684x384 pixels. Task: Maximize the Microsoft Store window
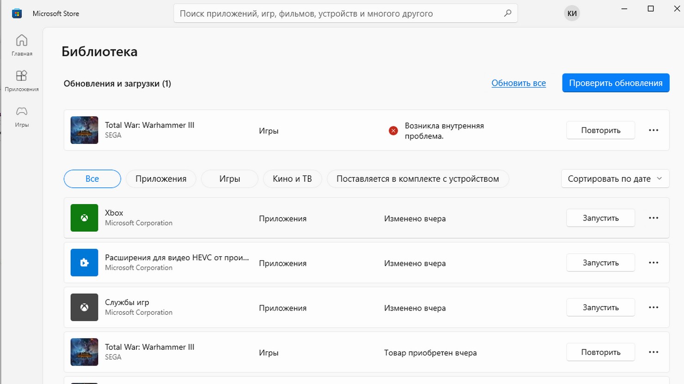tap(651, 9)
